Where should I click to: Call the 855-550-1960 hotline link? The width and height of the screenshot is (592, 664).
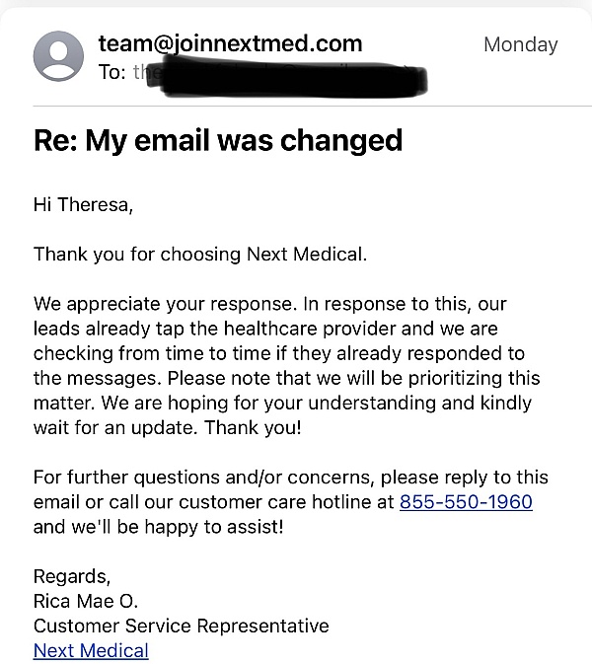(x=466, y=501)
